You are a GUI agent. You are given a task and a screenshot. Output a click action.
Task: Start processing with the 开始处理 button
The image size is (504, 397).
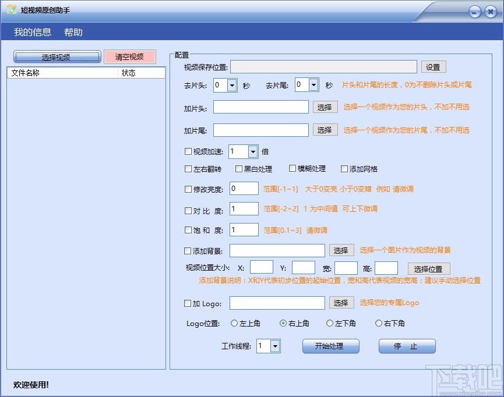tap(330, 346)
